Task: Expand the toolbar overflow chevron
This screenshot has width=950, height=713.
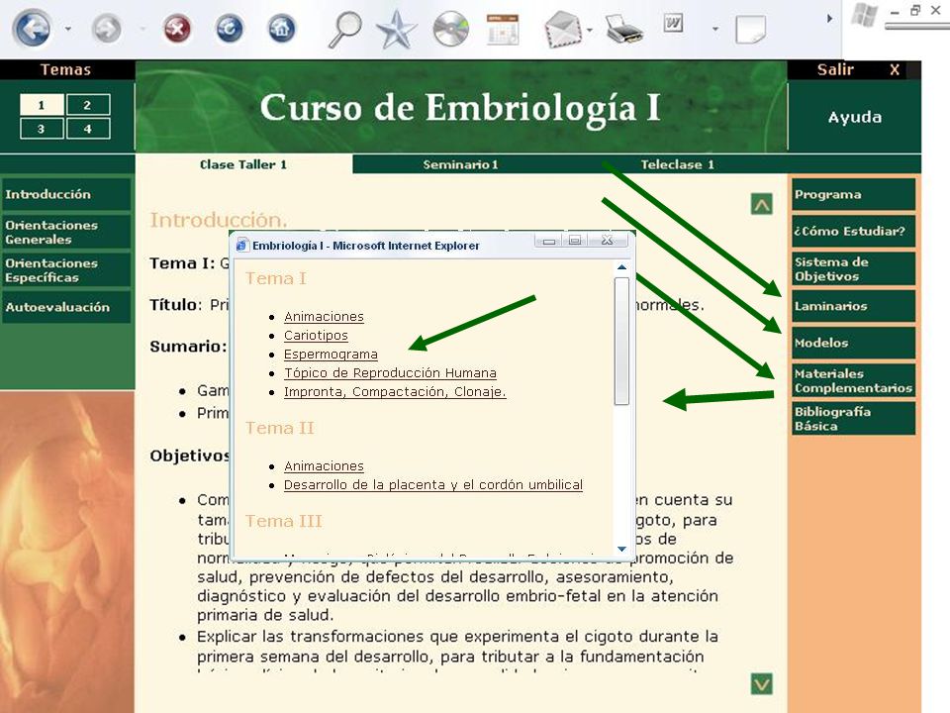Action: 829,19
